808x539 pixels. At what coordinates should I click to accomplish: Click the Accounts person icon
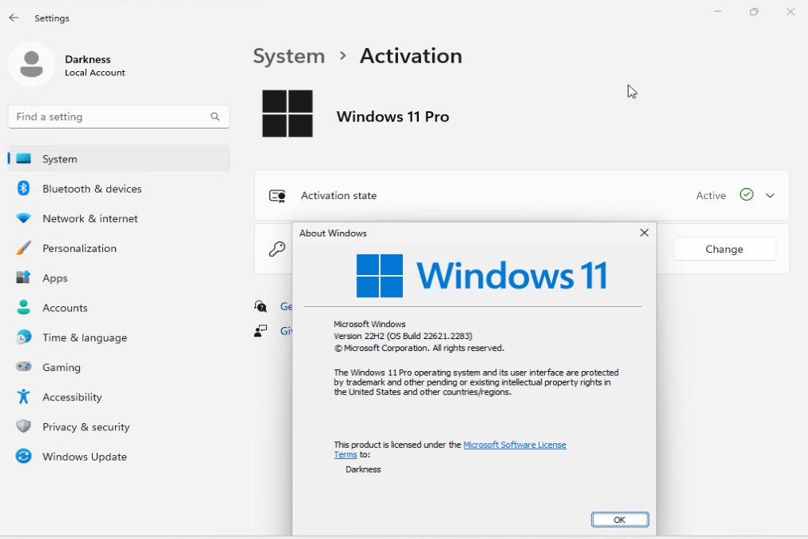tap(23, 307)
